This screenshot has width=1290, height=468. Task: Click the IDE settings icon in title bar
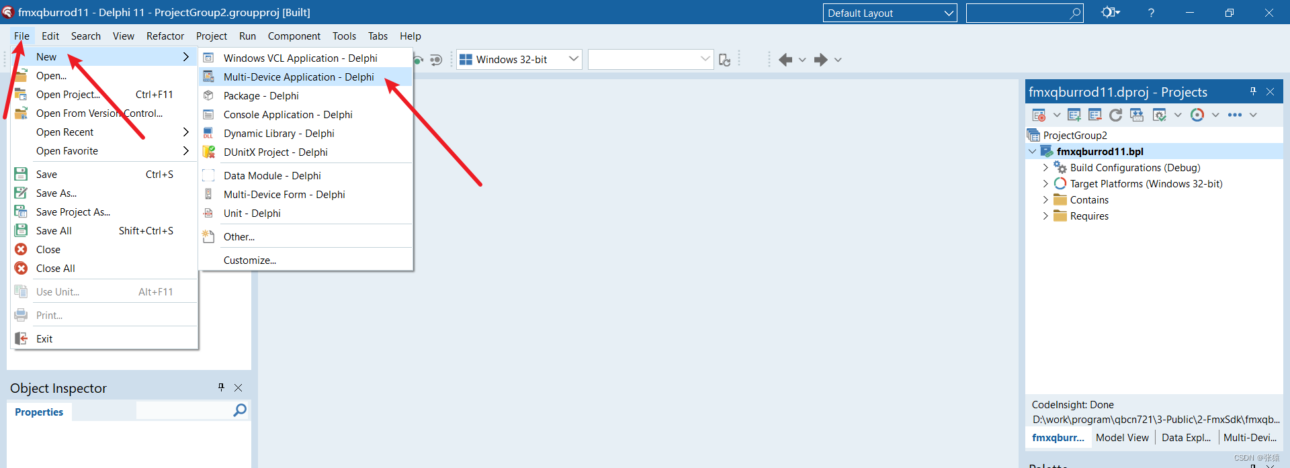1110,12
